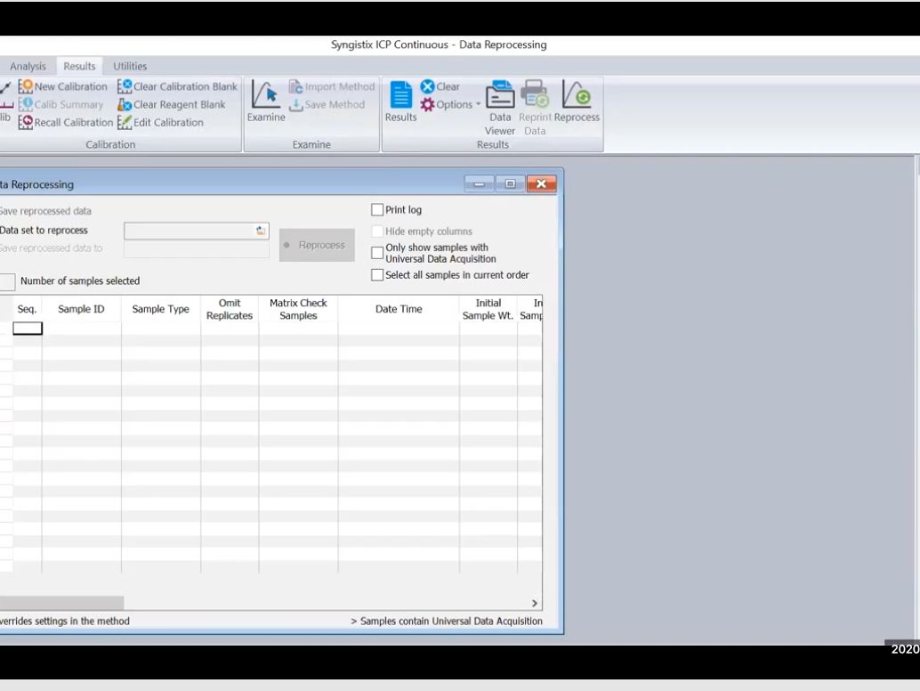Select first Seq. cell in table

point(28,329)
